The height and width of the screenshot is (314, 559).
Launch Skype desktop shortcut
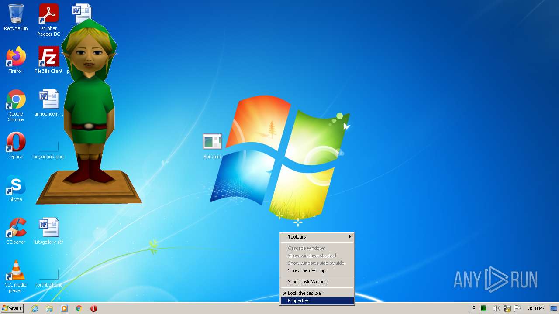16,188
